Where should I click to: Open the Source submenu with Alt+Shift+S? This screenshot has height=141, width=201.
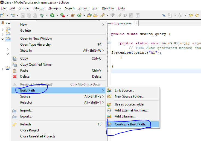pos(59,96)
